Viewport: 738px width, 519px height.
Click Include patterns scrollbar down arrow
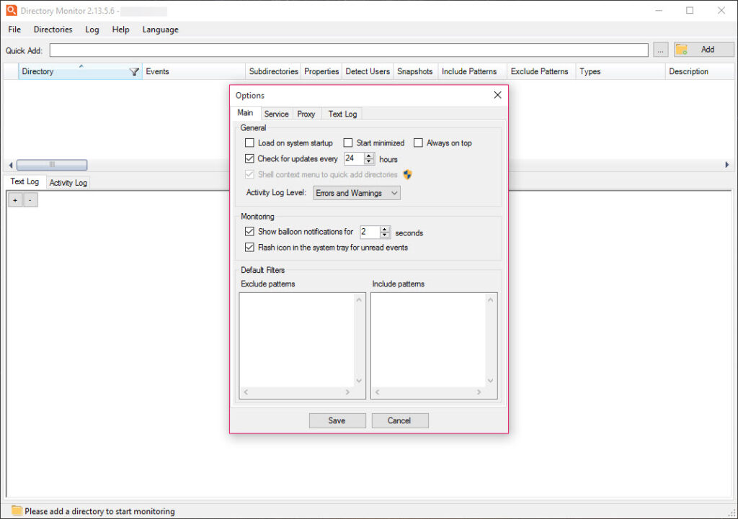pos(490,381)
